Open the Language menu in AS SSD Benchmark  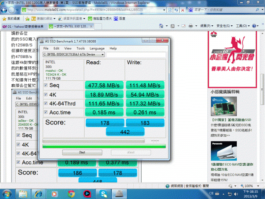tap(97, 49)
